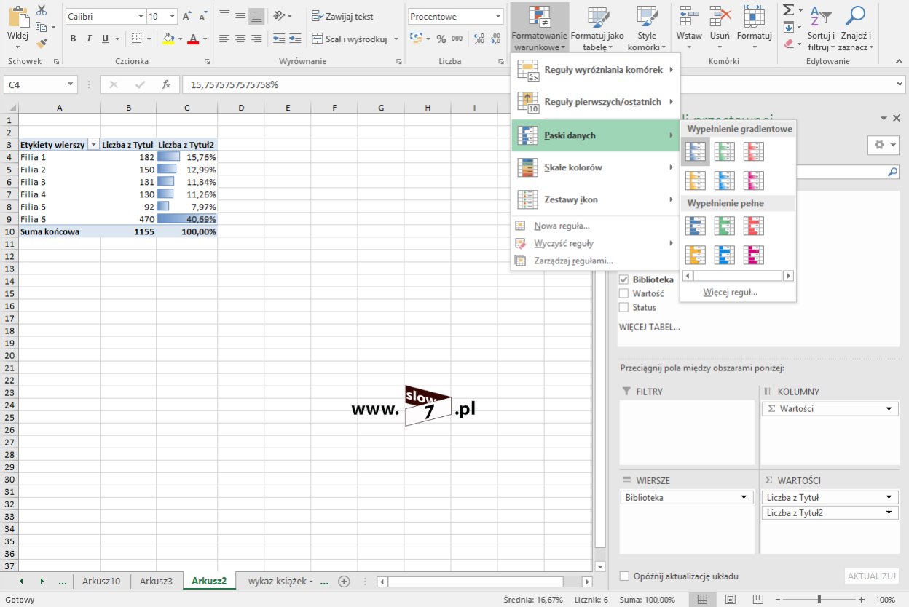Increase decimal places icon
Screen dimensions: 909x607
click(x=480, y=39)
